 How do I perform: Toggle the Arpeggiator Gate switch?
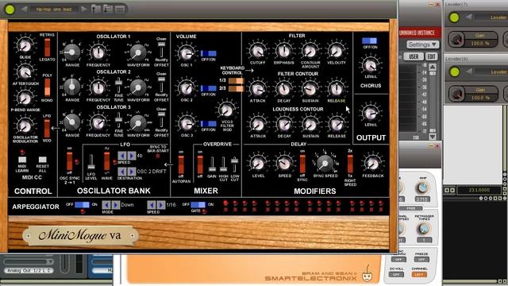click(x=198, y=205)
